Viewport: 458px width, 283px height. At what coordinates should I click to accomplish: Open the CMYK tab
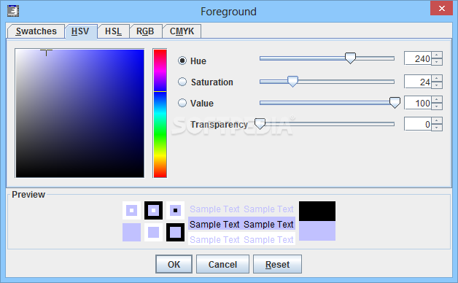[182, 31]
